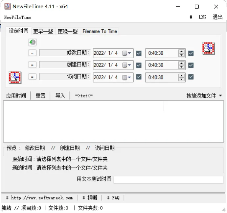Open the NewFileTime menu
Image resolution: width=227 pixels, height=213 pixels.
pos(18,17)
